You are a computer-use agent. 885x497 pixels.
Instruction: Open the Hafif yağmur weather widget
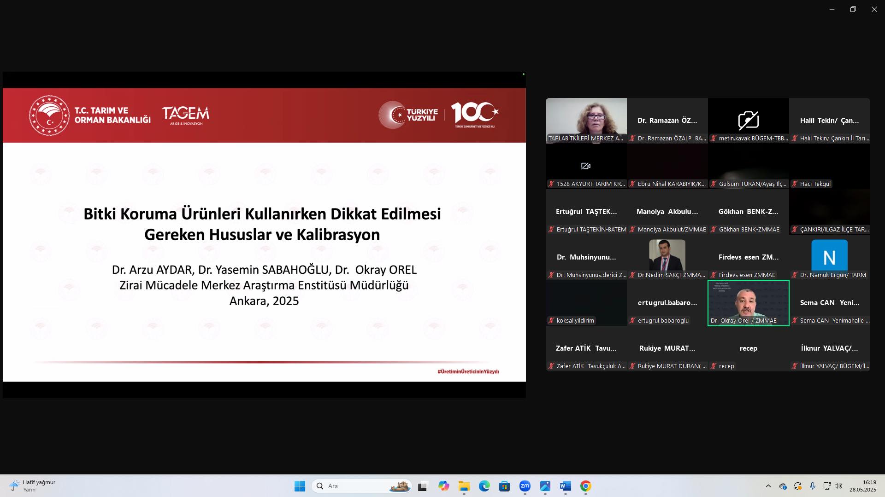[x=32, y=486]
